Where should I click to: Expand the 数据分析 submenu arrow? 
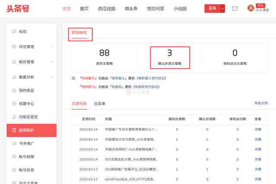[x=53, y=77]
